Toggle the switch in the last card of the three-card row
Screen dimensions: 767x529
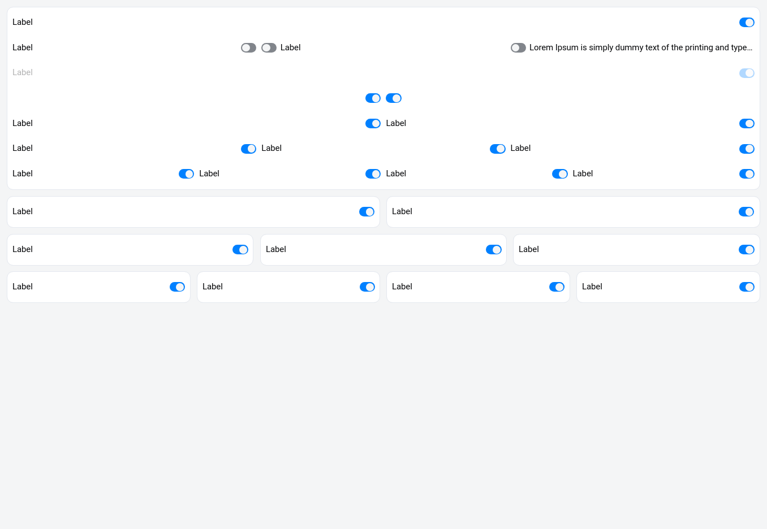tap(746, 250)
